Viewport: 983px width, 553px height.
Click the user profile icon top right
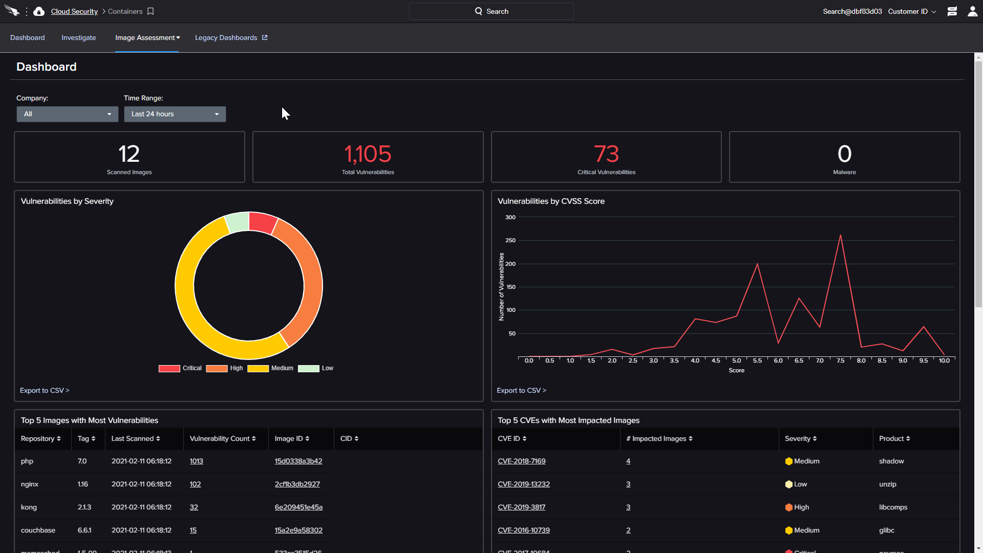(972, 11)
